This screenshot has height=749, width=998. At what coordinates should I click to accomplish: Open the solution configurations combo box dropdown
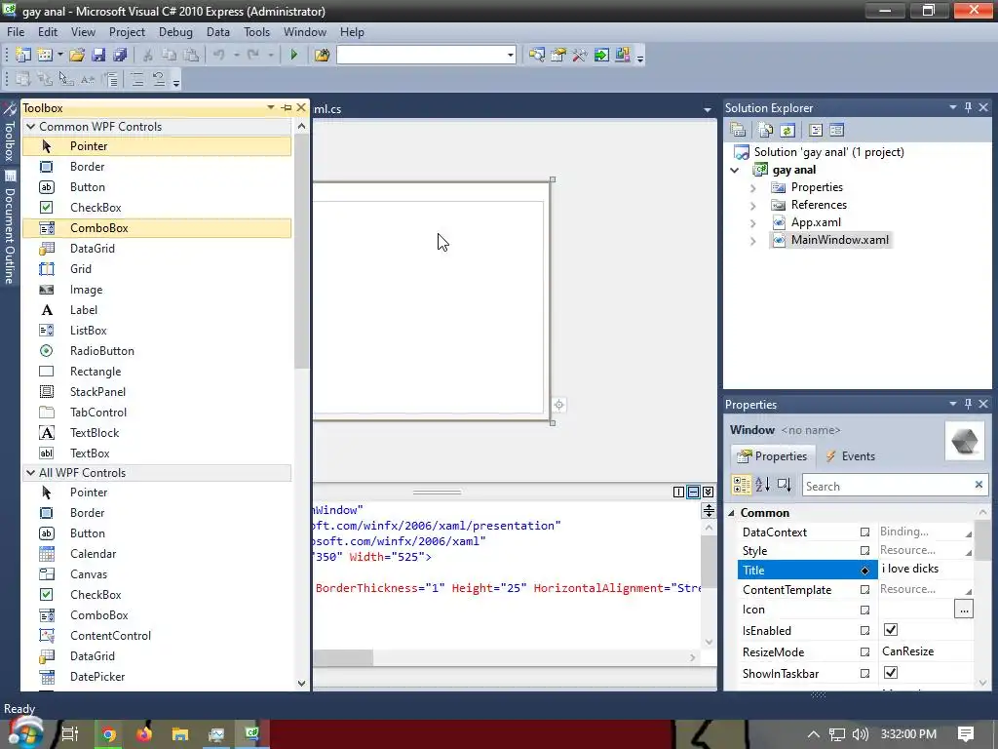pyautogui.click(x=510, y=55)
